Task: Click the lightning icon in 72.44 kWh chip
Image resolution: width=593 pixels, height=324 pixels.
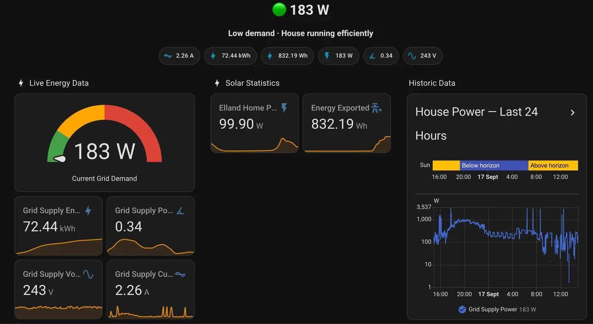Action: (213, 56)
